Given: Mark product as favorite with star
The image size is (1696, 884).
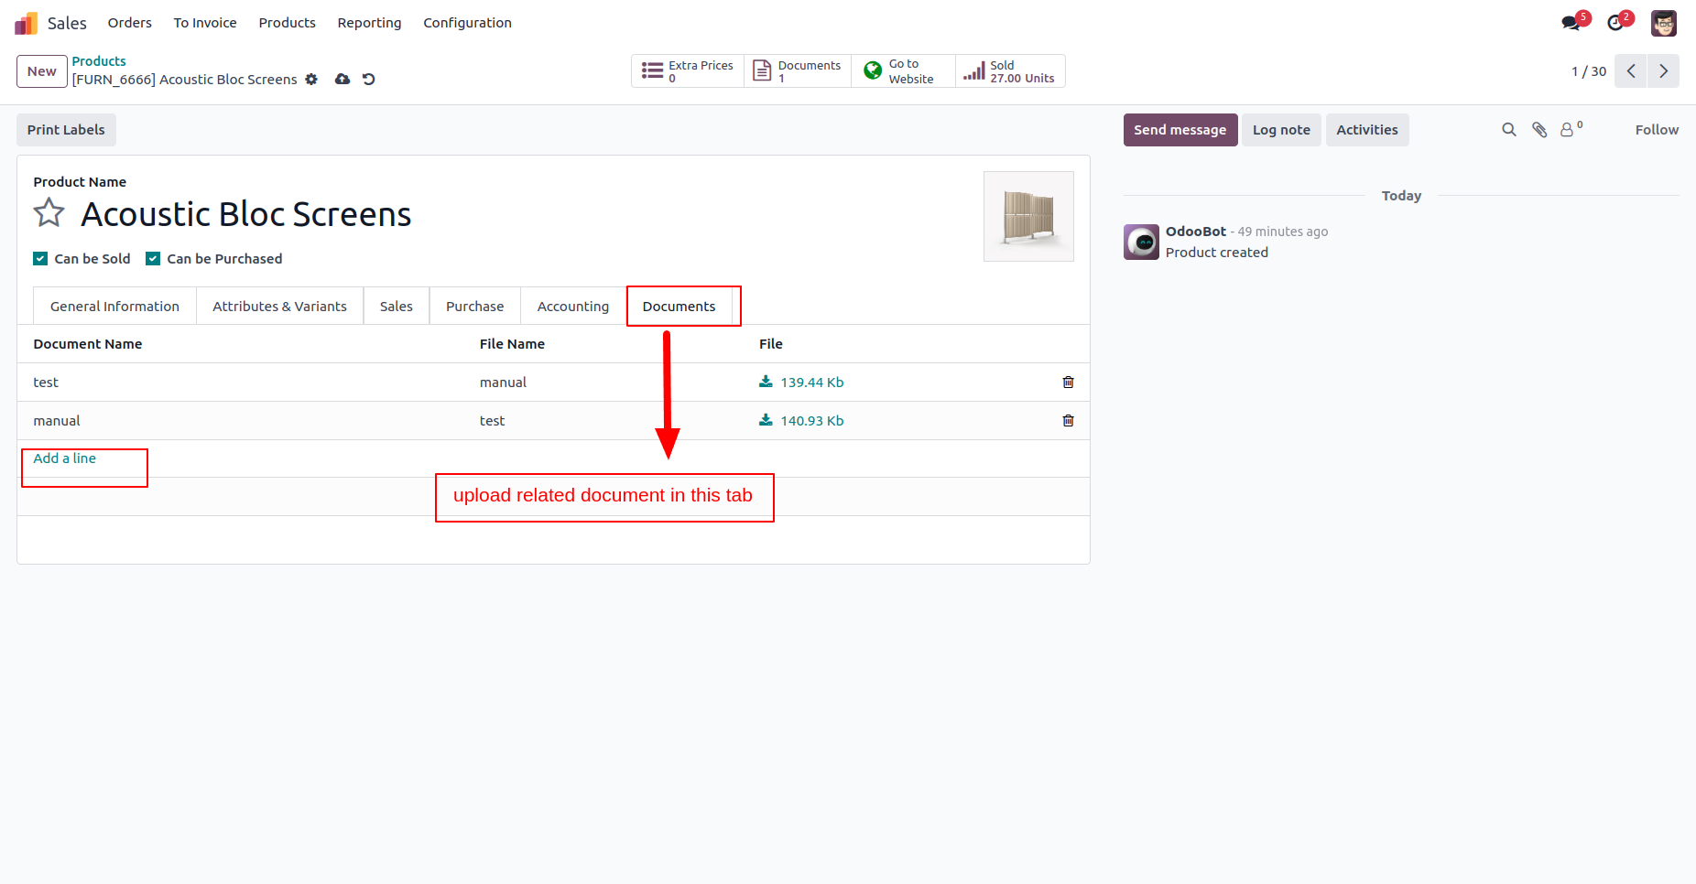Looking at the screenshot, I should 49,213.
